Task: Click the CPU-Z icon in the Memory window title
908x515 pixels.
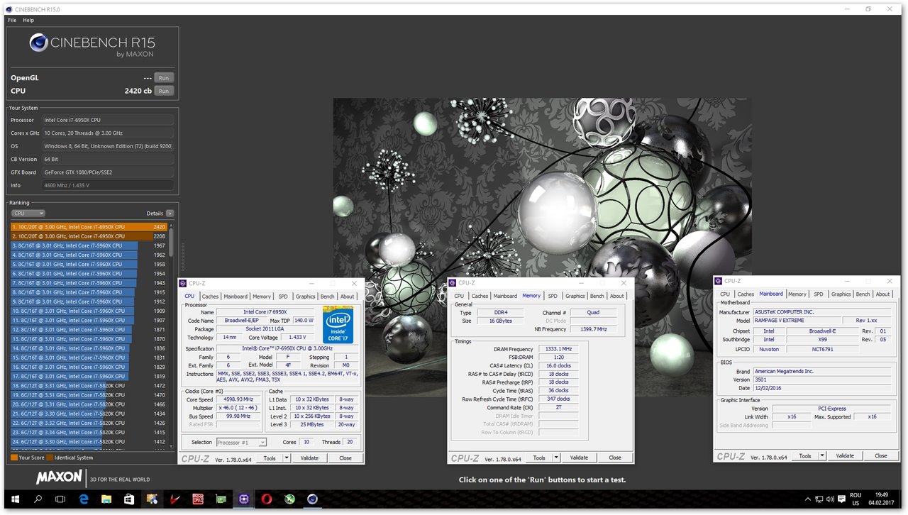Action: click(453, 283)
